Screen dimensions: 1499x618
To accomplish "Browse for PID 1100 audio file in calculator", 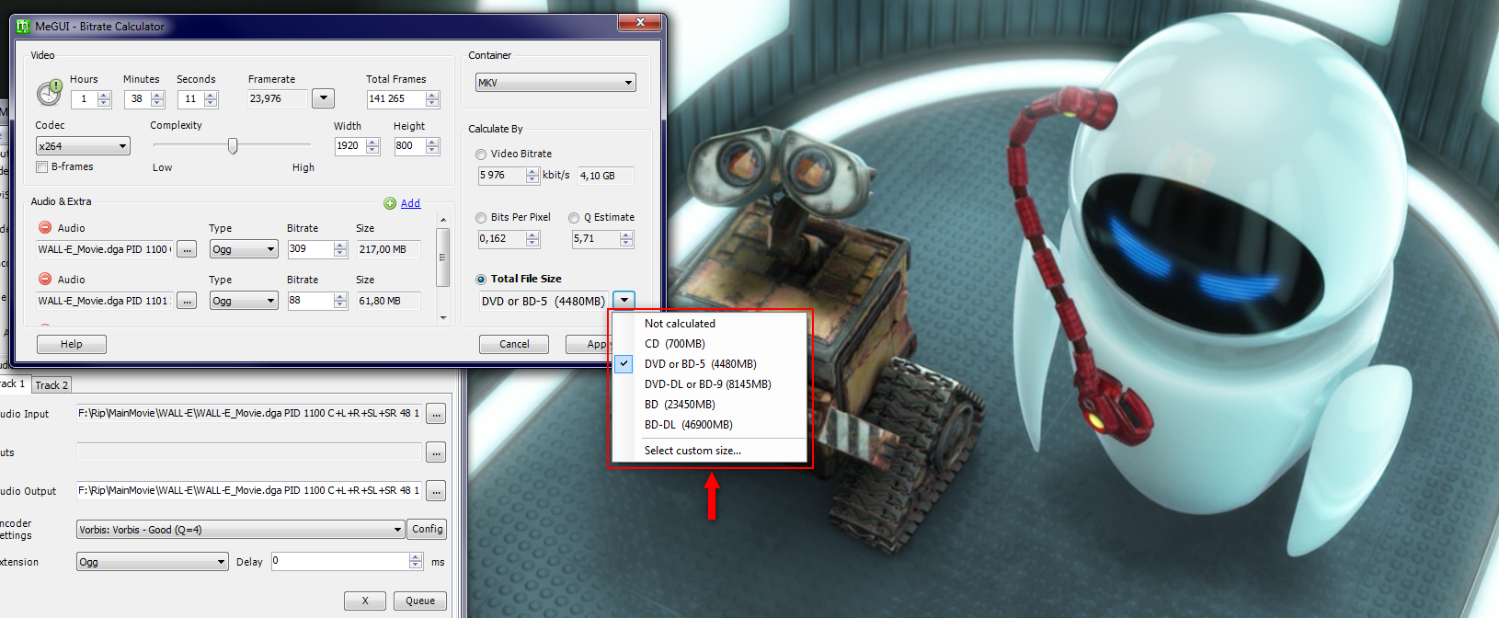I will (x=187, y=249).
